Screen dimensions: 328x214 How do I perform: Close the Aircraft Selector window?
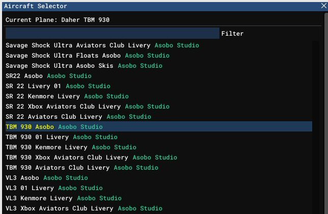tap(323, 6)
